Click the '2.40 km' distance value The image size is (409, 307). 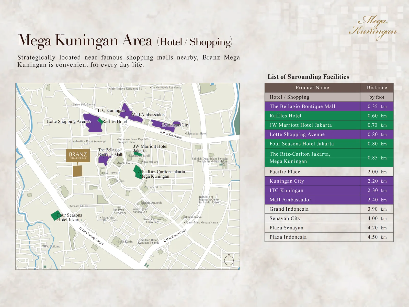[x=377, y=200]
